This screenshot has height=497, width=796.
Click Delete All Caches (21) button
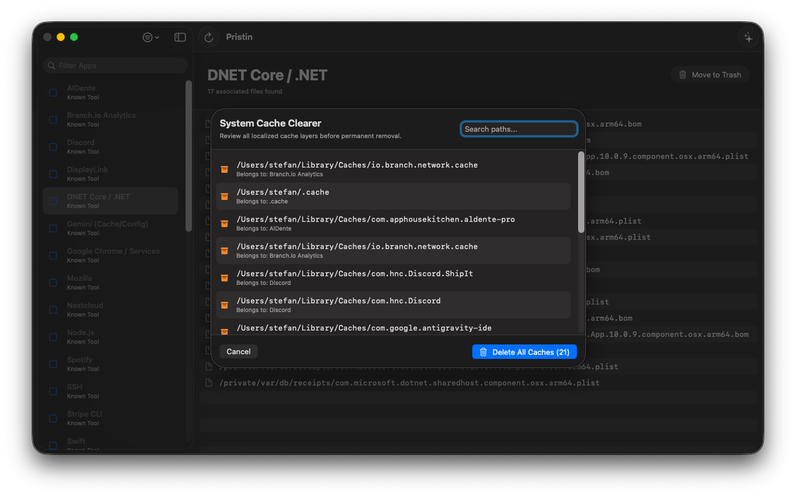pos(524,352)
